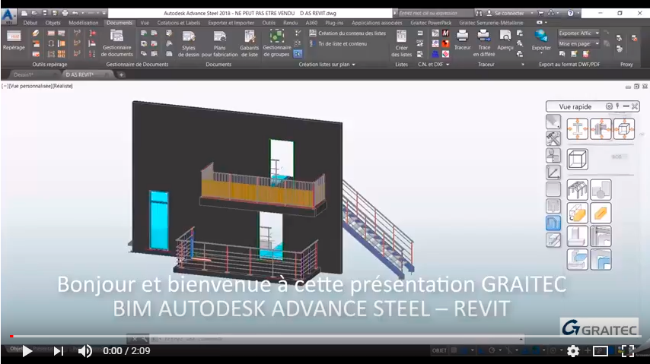This screenshot has height=364, width=650.
Task: Open the Exporter: Affic dropdown
Action: coord(578,33)
